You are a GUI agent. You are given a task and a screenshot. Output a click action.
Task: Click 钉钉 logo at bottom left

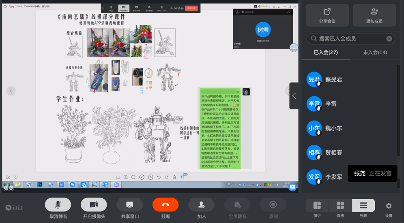pos(14,208)
